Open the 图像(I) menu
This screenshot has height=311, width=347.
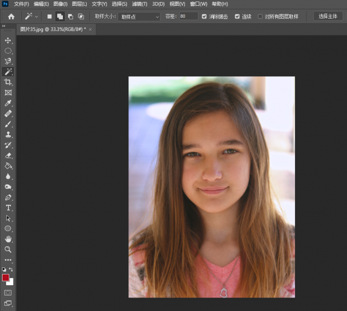pos(60,4)
